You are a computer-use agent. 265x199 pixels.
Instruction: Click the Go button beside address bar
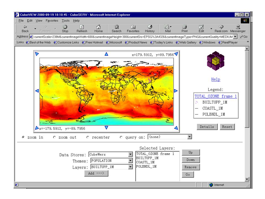244,36
